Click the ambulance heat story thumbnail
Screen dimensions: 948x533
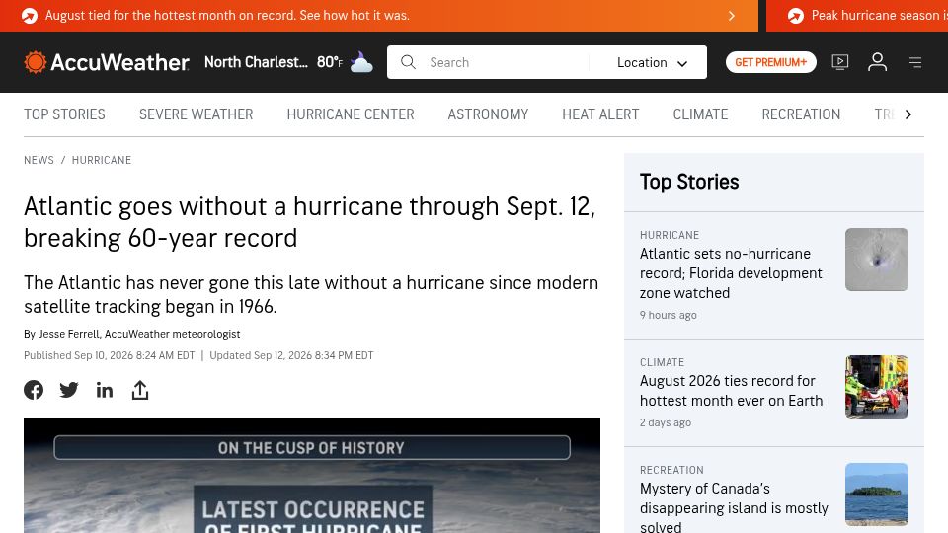(877, 387)
